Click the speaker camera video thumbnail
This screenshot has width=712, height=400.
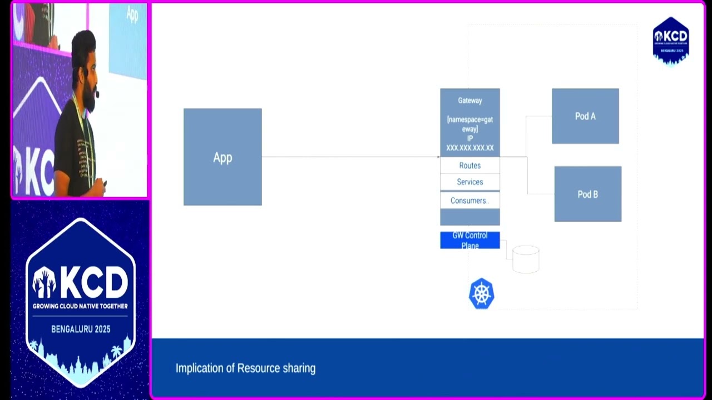(80, 100)
